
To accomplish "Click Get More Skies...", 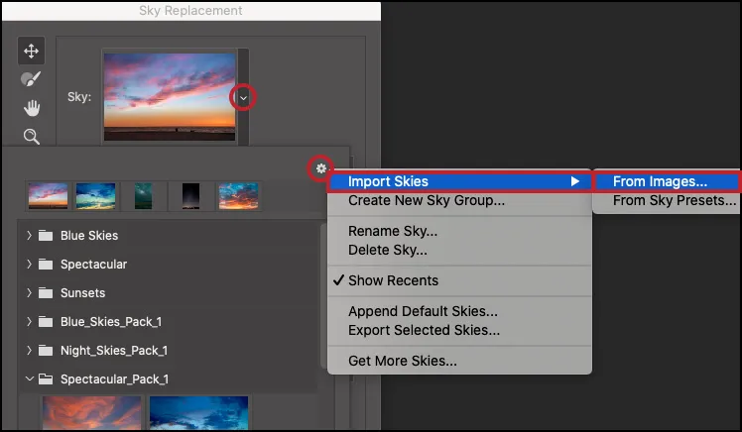I will (403, 361).
